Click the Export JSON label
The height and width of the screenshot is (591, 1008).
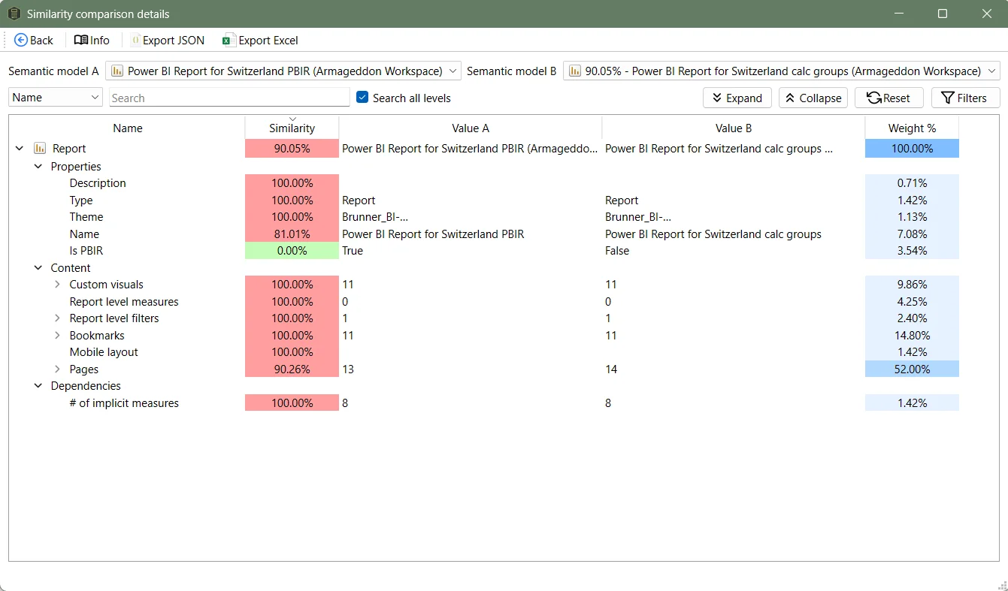click(174, 41)
